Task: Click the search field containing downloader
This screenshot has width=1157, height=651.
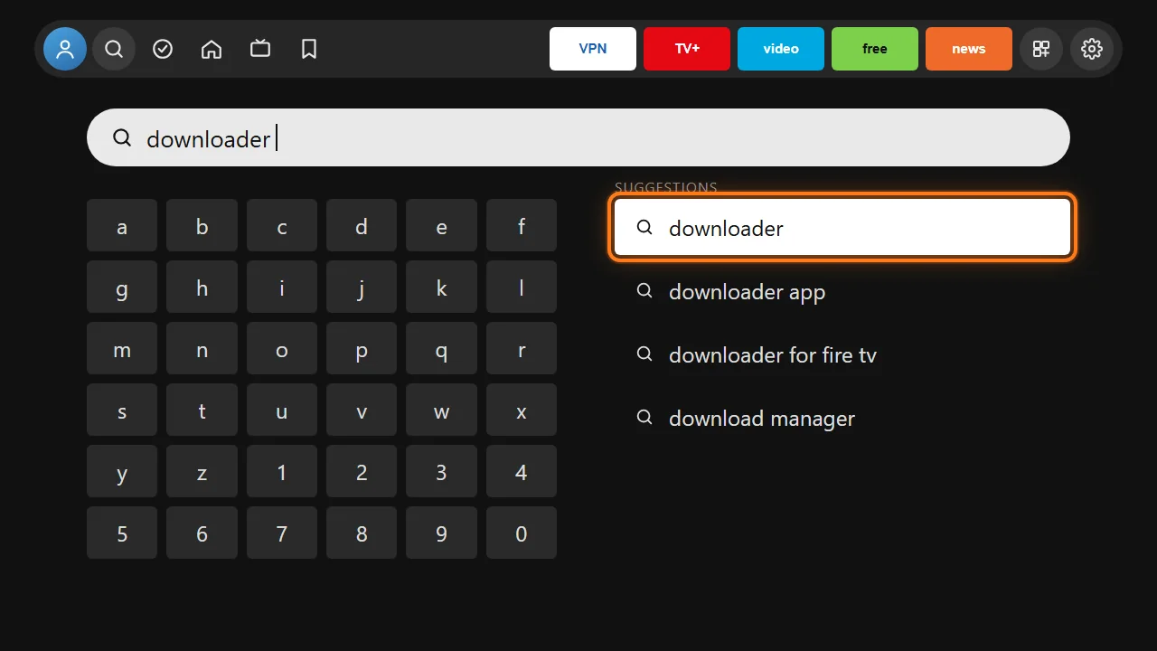Action: point(578,137)
